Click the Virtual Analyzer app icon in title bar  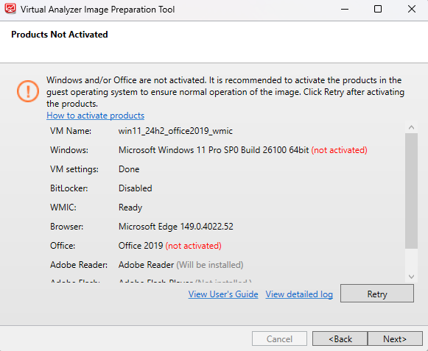click(x=10, y=9)
